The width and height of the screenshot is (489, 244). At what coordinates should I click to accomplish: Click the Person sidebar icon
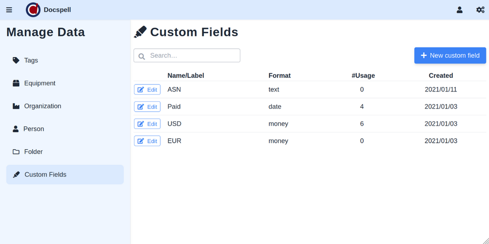point(16,129)
